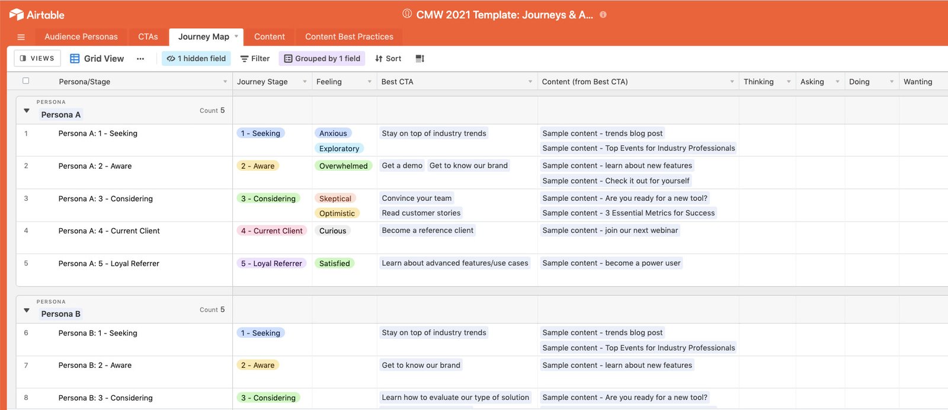Open the Grid View more options ellipsis

[x=140, y=59]
